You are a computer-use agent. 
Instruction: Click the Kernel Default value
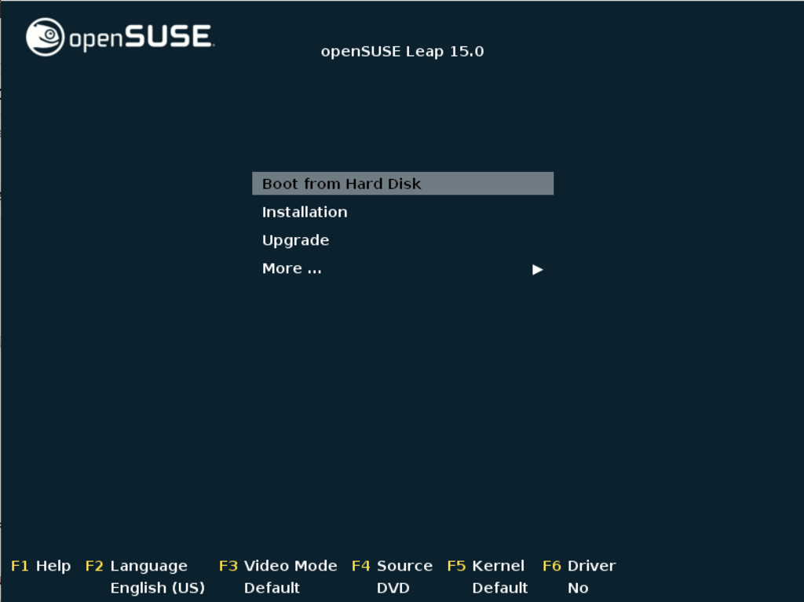[x=500, y=588]
